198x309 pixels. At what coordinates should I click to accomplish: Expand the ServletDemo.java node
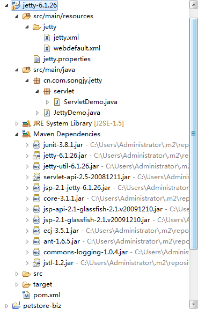[47, 102]
